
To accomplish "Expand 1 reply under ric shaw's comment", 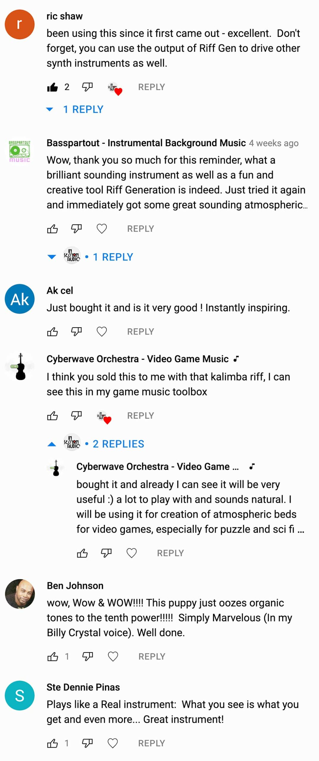I will coord(75,109).
